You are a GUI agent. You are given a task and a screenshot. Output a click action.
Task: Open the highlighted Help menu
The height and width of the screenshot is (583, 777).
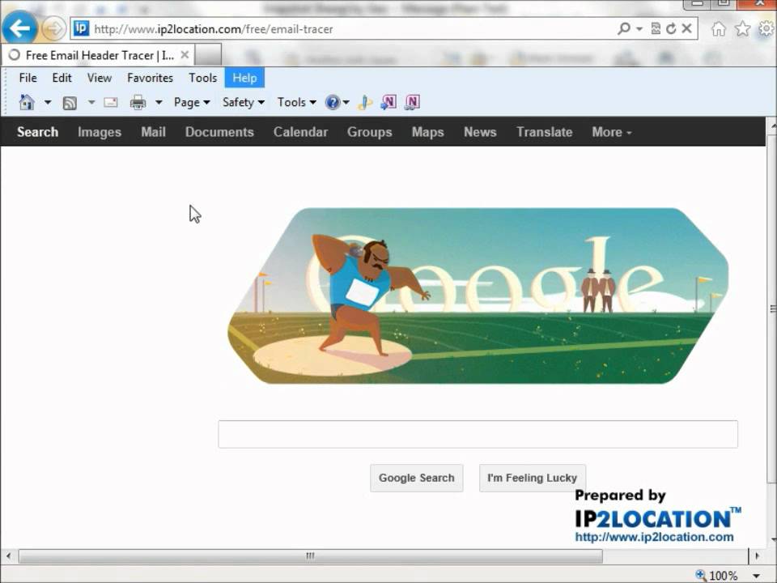[x=244, y=78]
